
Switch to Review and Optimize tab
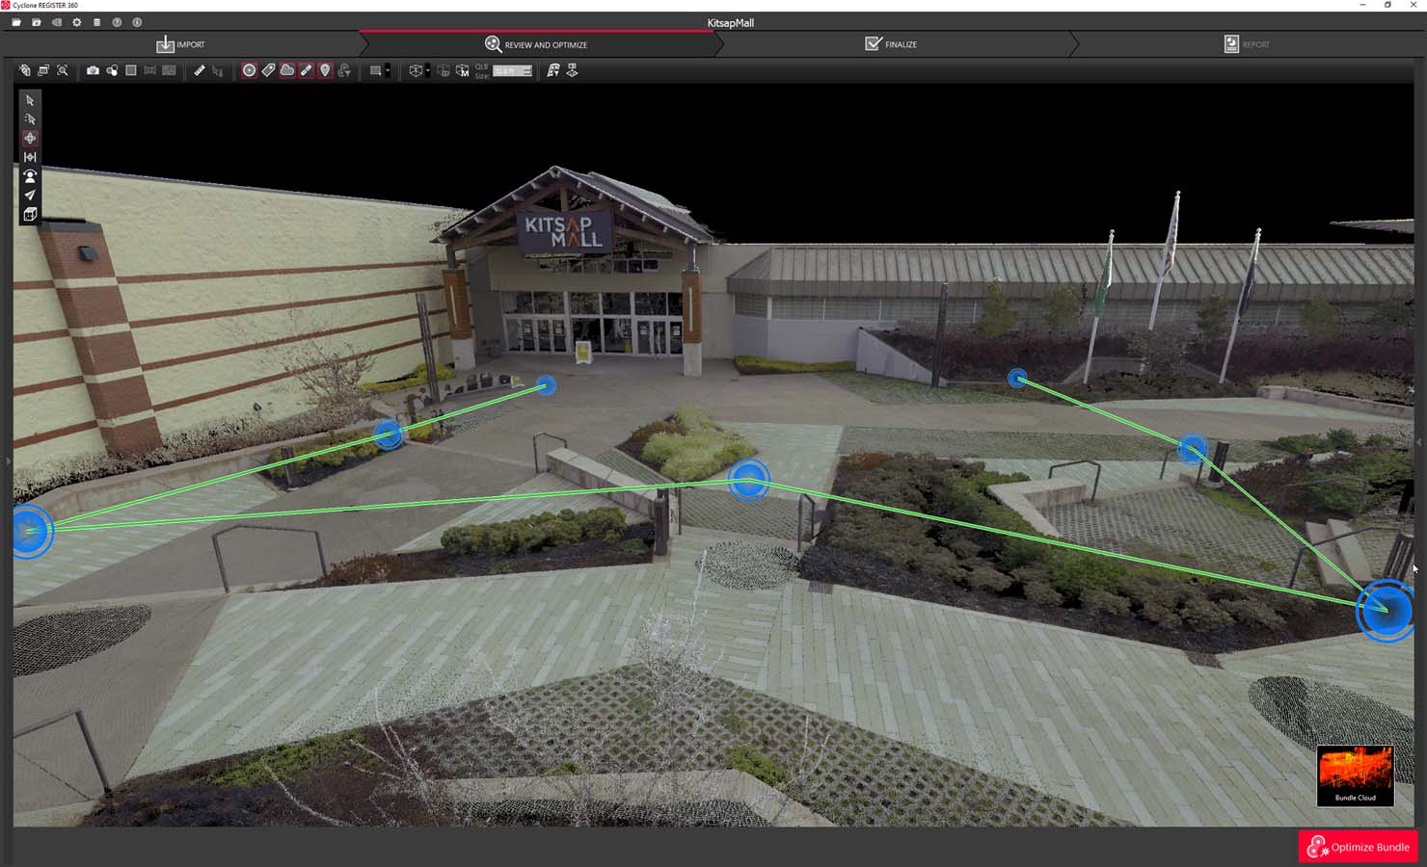point(536,44)
